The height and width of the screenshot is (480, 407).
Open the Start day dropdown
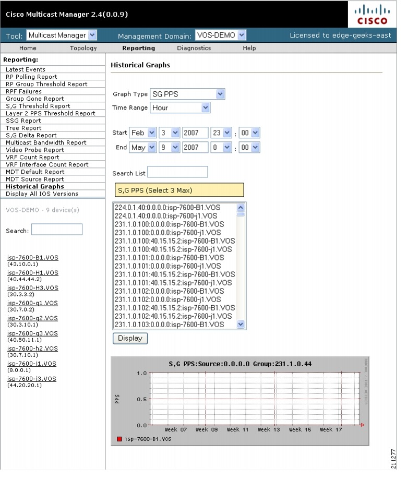[170, 133]
